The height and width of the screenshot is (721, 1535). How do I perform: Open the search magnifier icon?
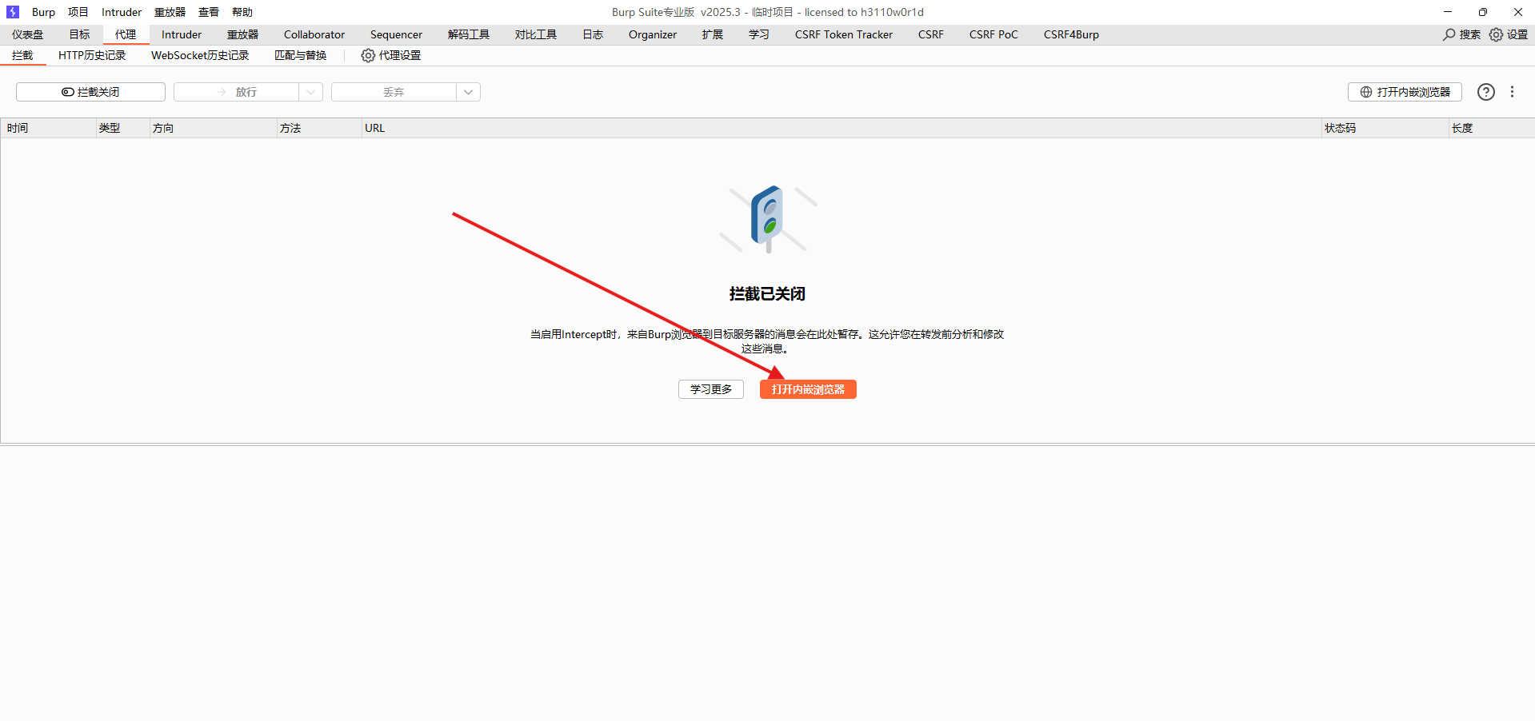[x=1449, y=34]
